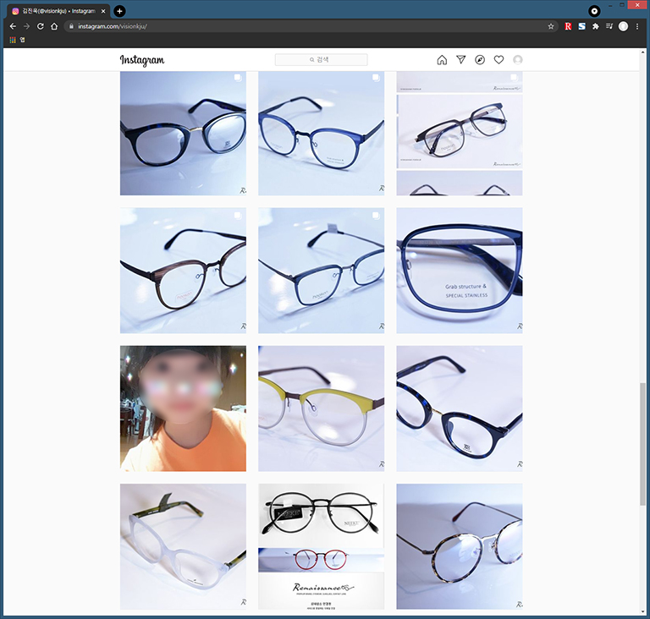
Task: Open the Explore compass icon
Action: (x=480, y=60)
